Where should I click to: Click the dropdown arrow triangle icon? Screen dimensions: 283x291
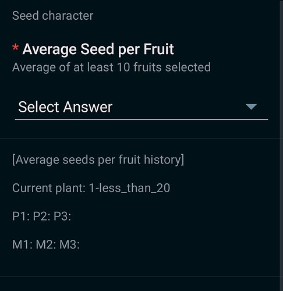(251, 107)
